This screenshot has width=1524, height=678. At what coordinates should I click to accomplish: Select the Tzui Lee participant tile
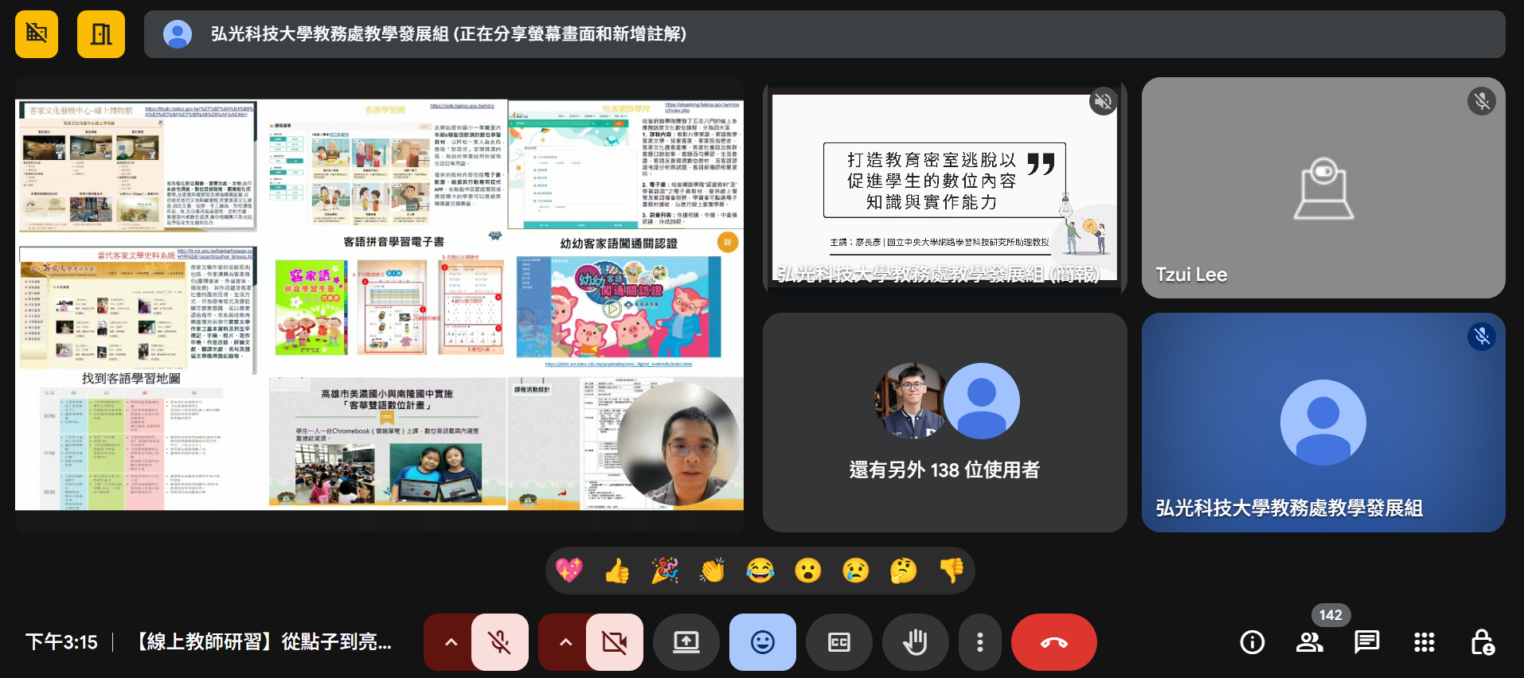click(1323, 188)
